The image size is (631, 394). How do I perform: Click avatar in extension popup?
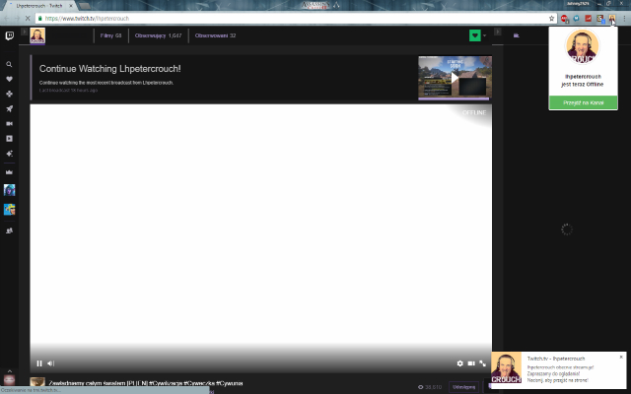click(583, 46)
